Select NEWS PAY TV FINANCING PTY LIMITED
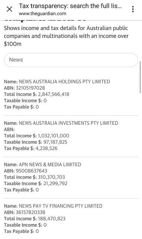Image resolution: width=142 pixels, height=239 pixels. click(x=61, y=206)
